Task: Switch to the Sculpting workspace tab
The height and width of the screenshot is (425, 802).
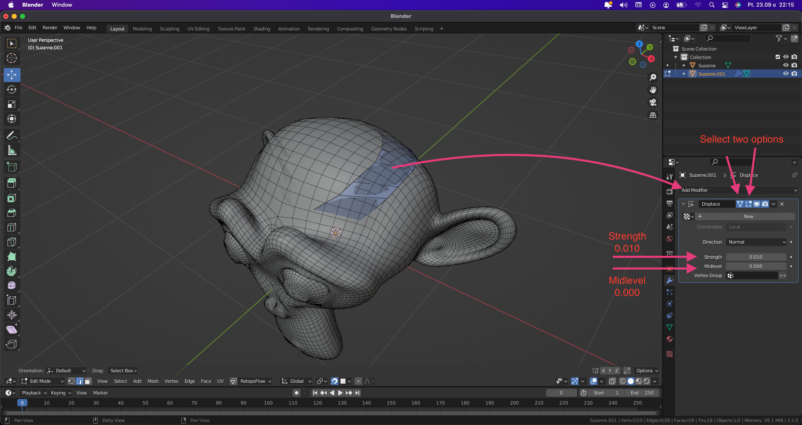Action: pos(170,29)
